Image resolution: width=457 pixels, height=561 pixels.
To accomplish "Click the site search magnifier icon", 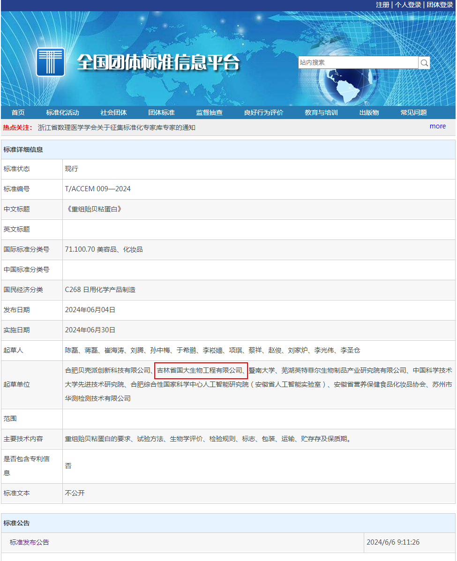I will [424, 62].
